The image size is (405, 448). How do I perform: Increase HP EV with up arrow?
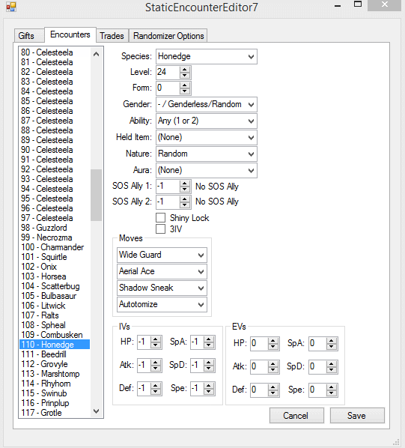click(x=273, y=341)
